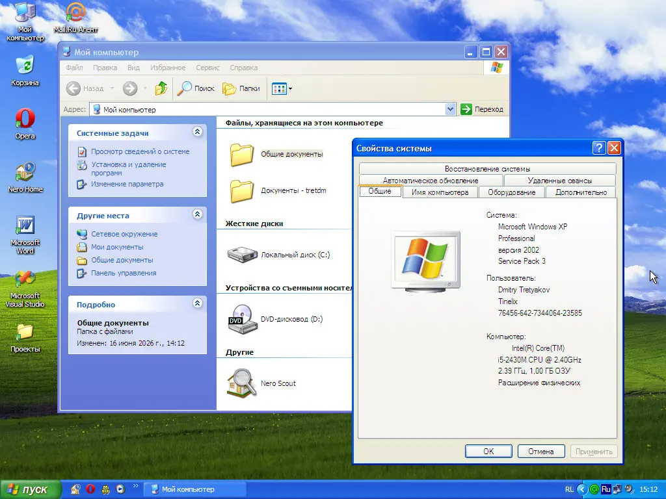Click Mail.Ru Agent green tray icon

(x=594, y=489)
